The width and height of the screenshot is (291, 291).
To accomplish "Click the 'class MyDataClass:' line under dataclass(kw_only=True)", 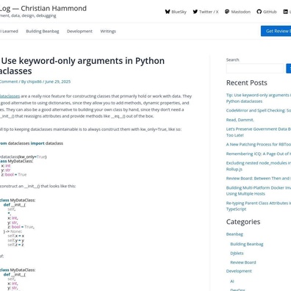I will tap(16, 161).
